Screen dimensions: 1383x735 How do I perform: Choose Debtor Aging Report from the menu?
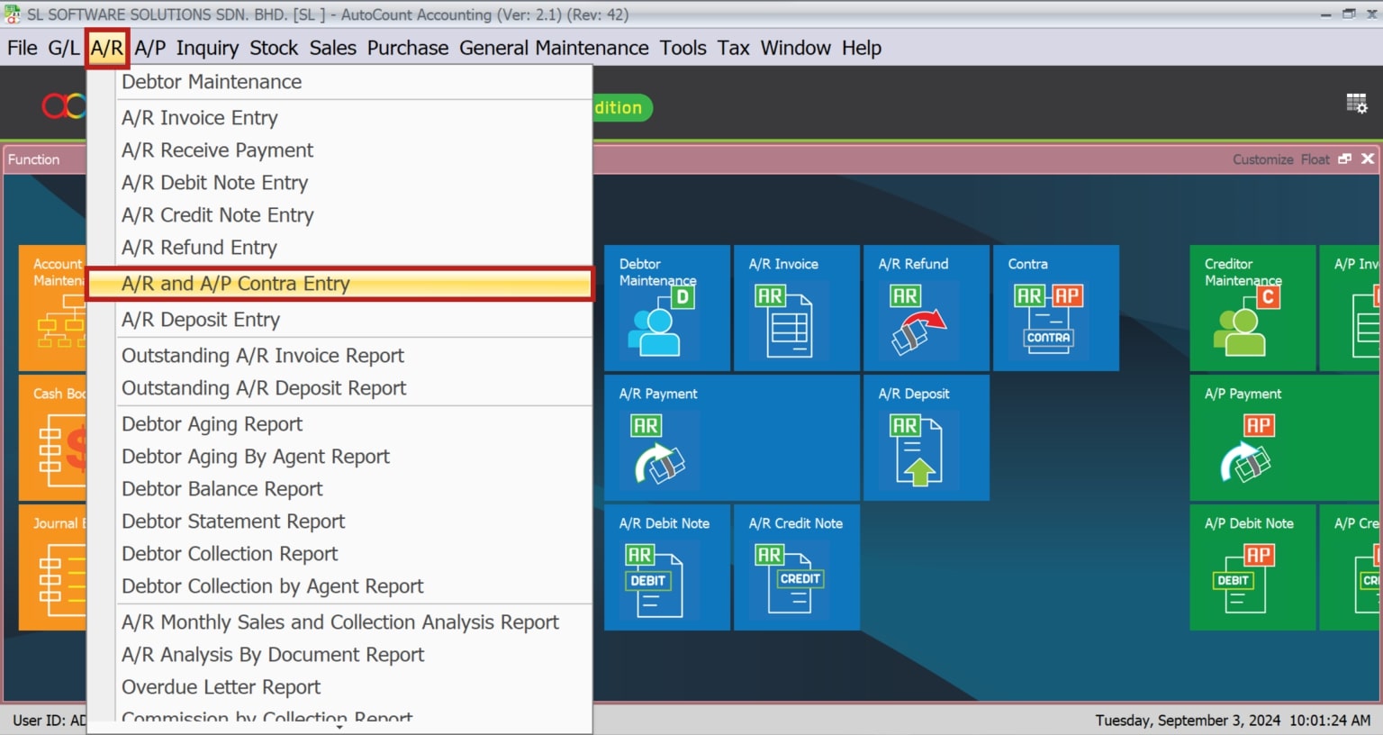point(212,423)
